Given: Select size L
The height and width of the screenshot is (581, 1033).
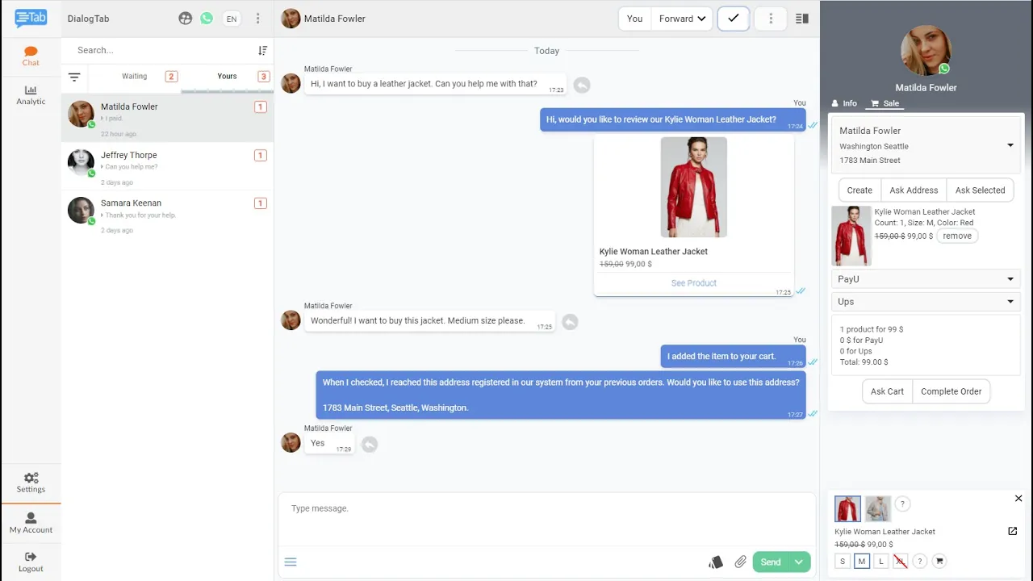Looking at the screenshot, I should point(881,561).
